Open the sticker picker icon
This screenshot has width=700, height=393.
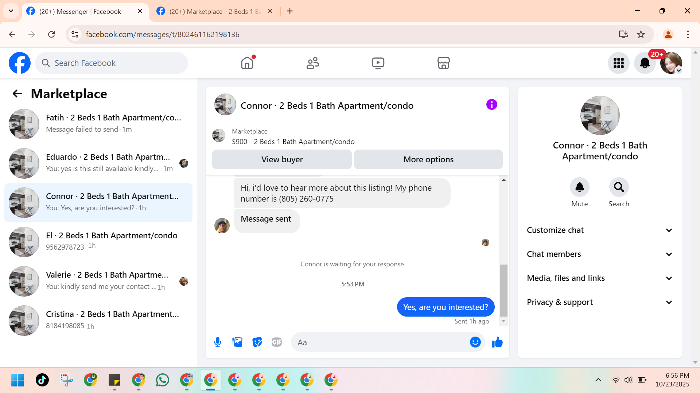[257, 342]
